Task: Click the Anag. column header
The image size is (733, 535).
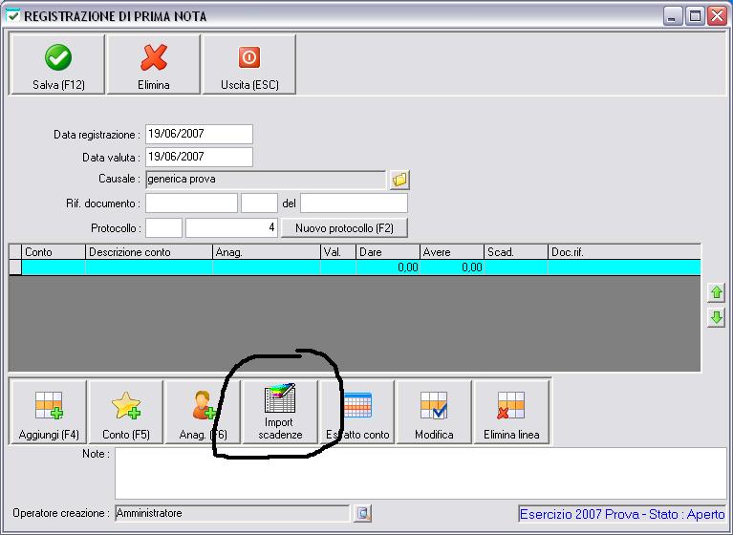Action: coord(267,252)
